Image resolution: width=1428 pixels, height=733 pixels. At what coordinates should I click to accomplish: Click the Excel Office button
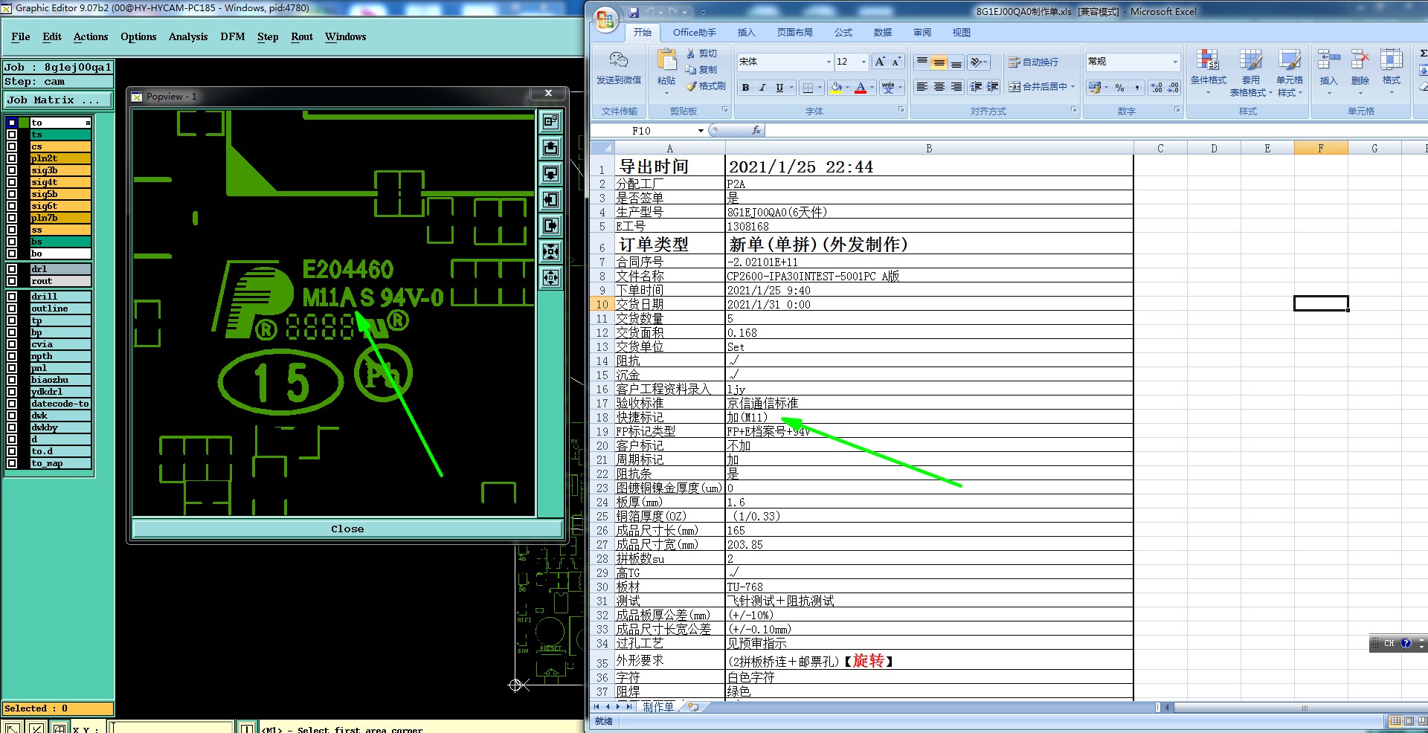click(x=605, y=20)
